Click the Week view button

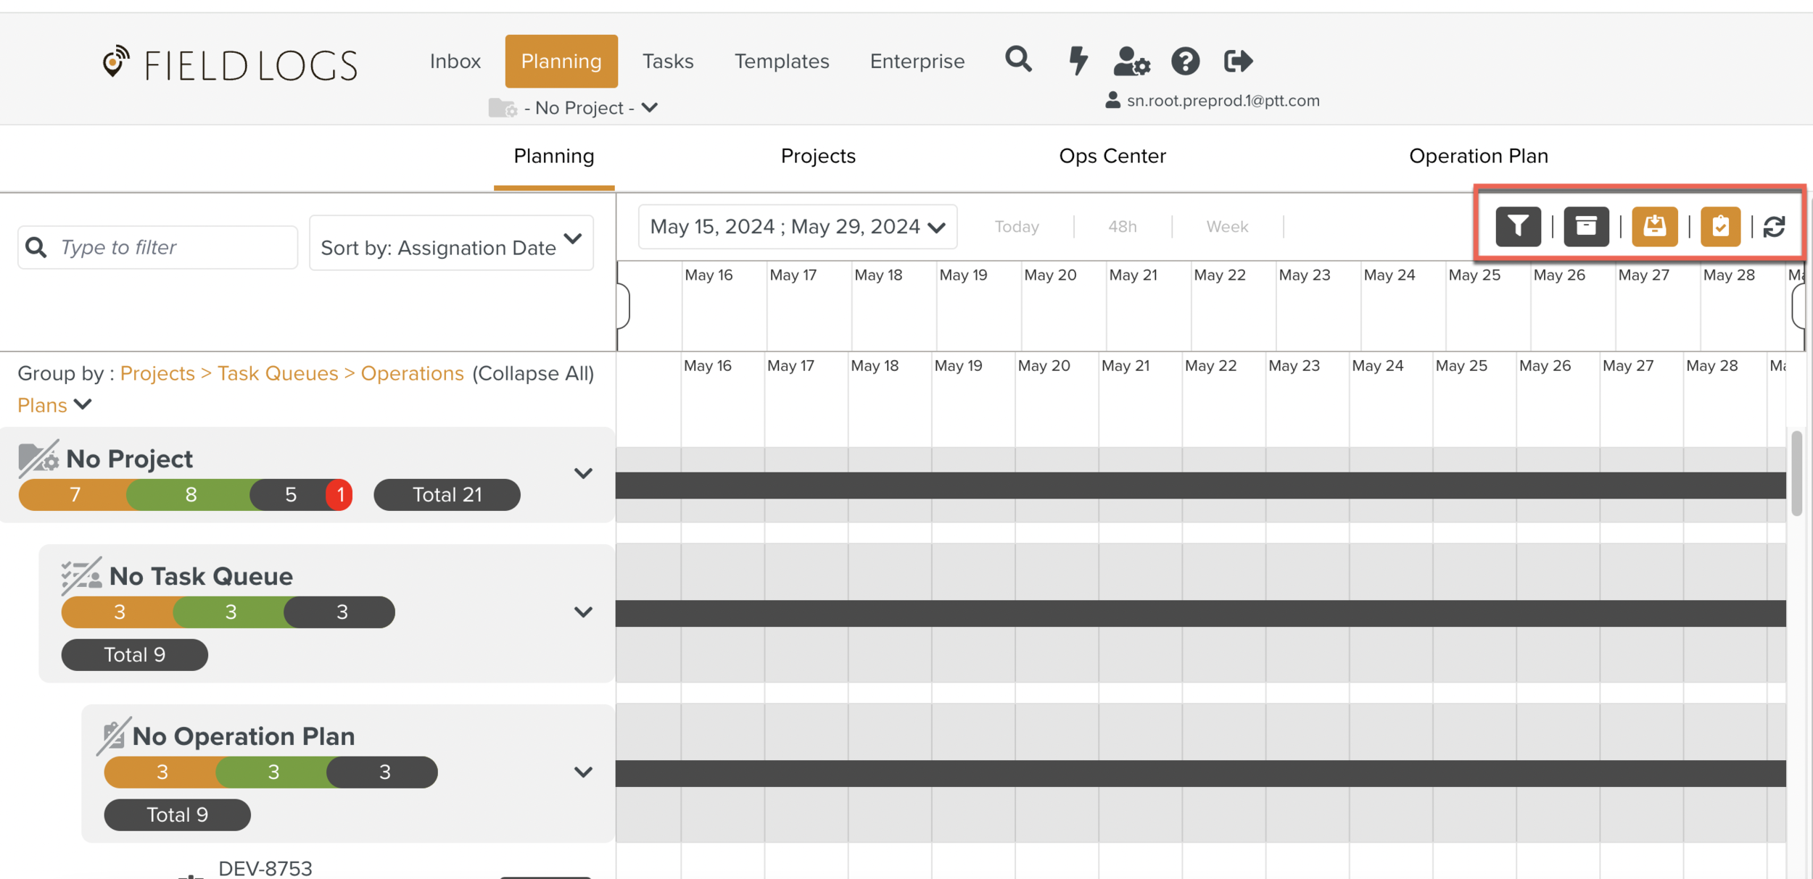point(1226,227)
